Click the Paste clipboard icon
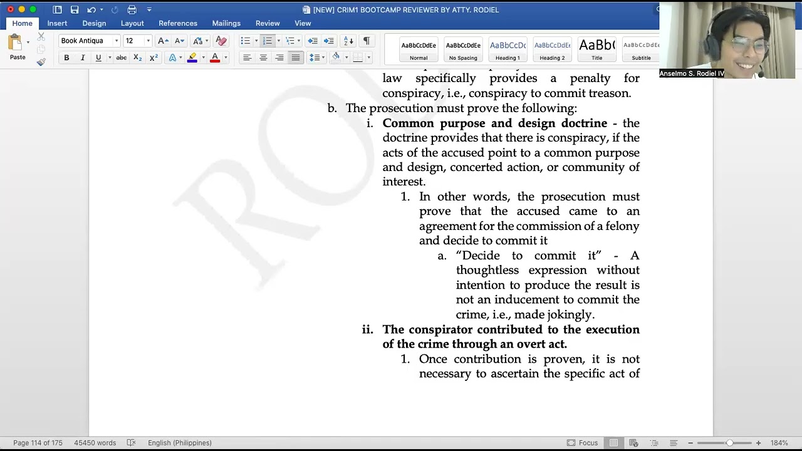 [x=16, y=43]
